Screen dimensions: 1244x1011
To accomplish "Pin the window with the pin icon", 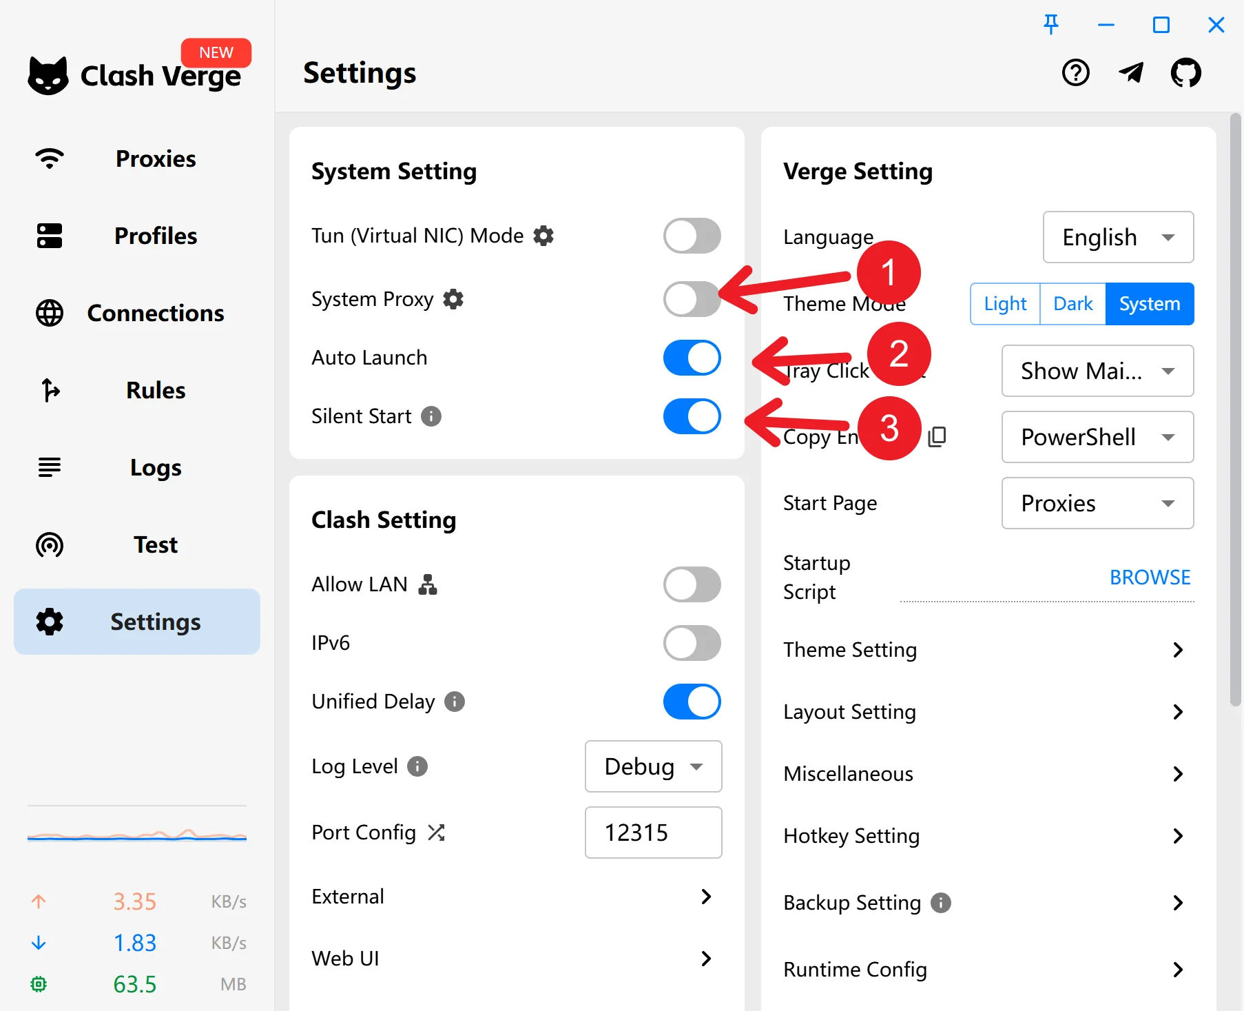I will pyautogui.click(x=1050, y=25).
